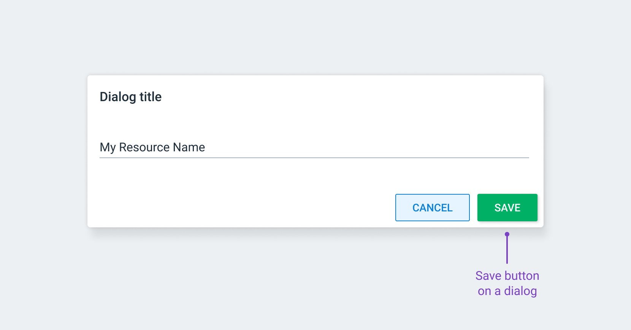Screen dimensions: 631x330
Task: Focus the My Resource Name text field
Action: coord(314,147)
